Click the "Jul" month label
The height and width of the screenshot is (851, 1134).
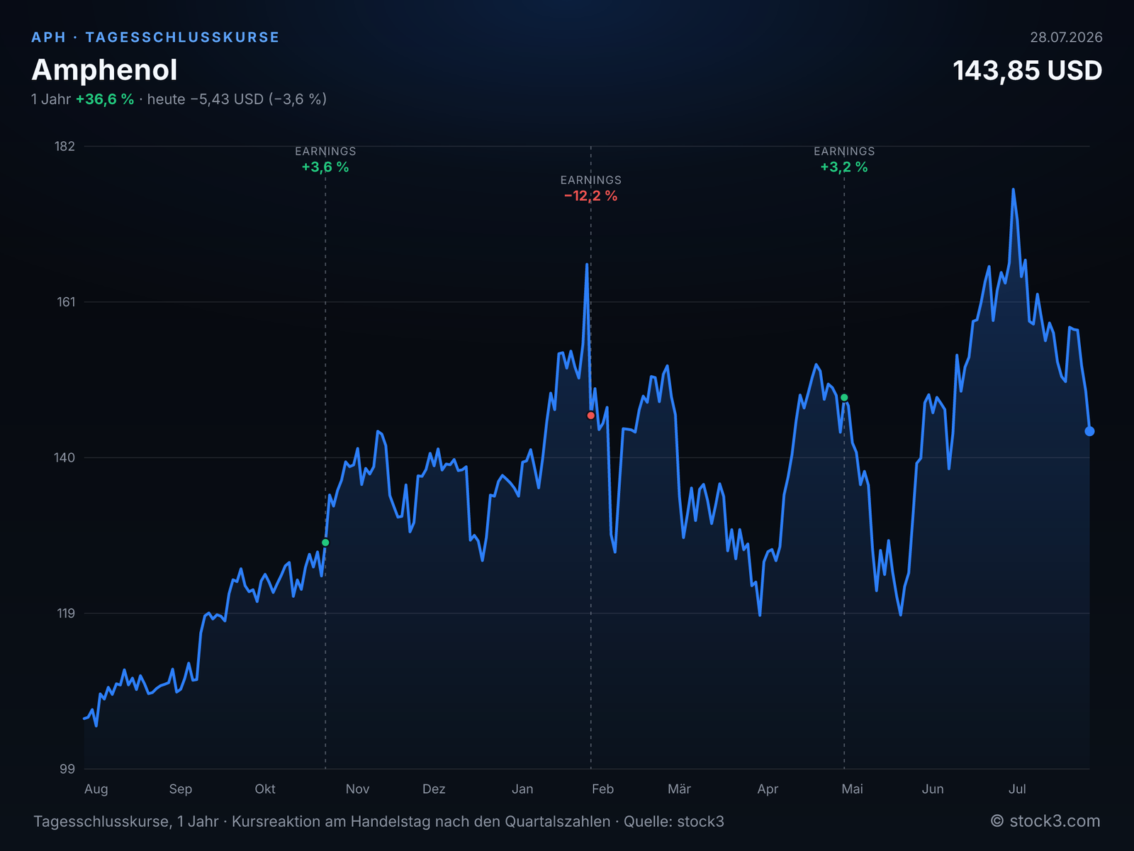tap(1017, 789)
